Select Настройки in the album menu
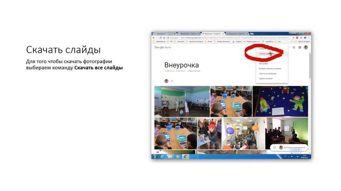Viewport: 341px width, 191px height. 263,64
